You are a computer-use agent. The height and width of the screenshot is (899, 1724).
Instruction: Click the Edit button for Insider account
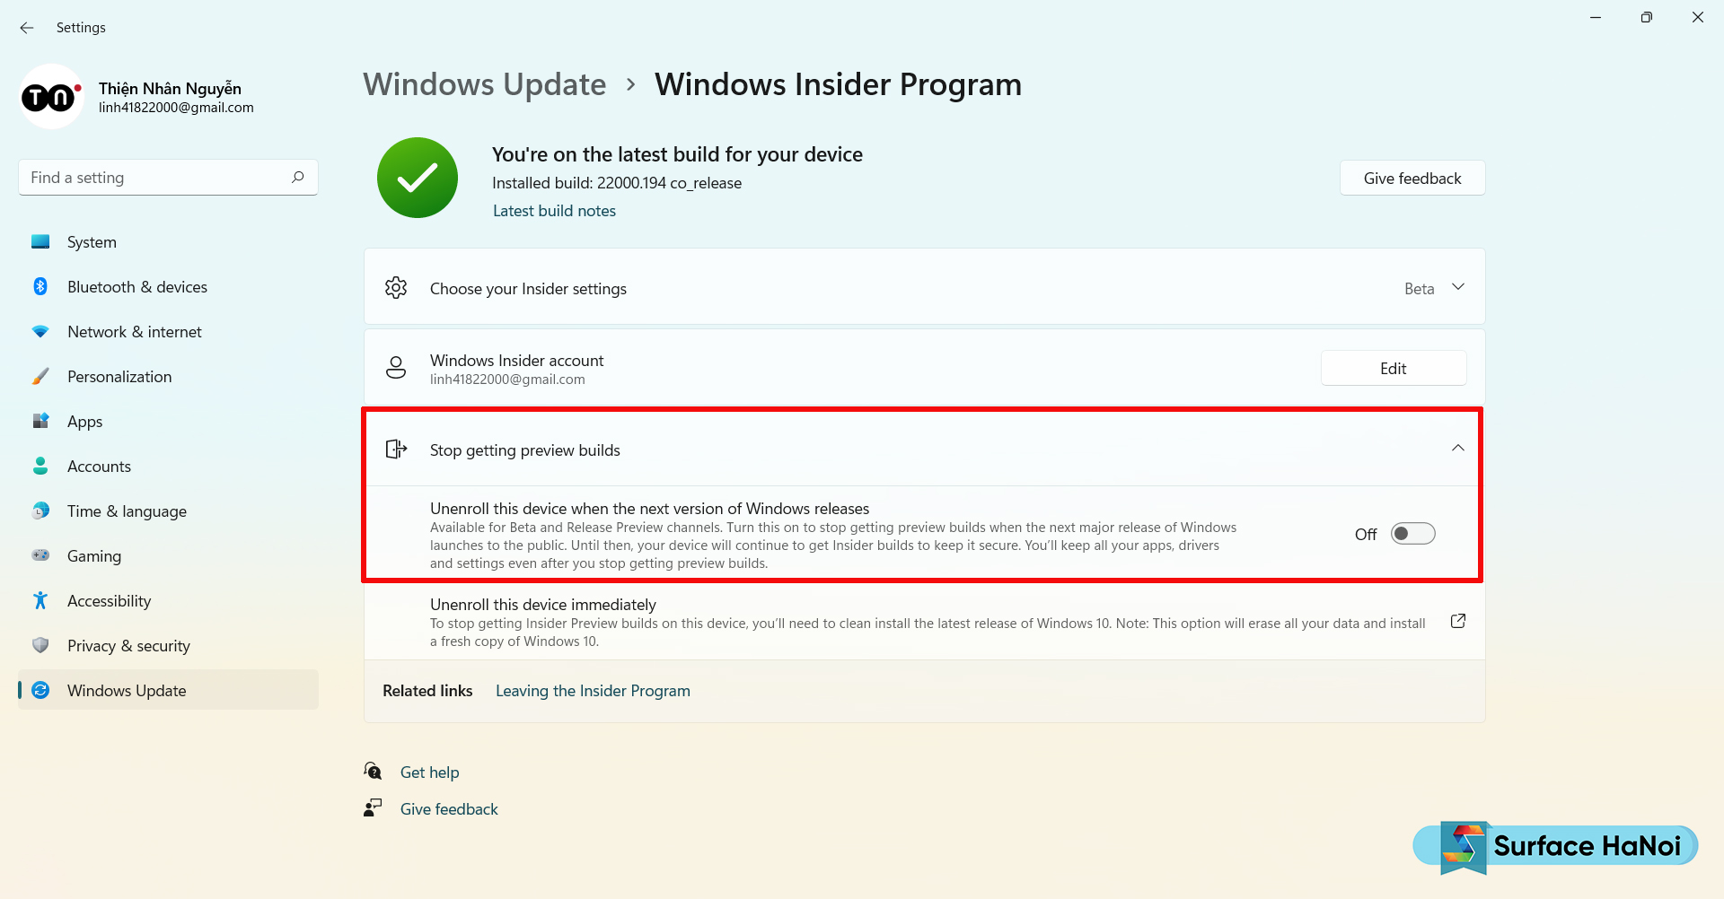tap(1394, 368)
